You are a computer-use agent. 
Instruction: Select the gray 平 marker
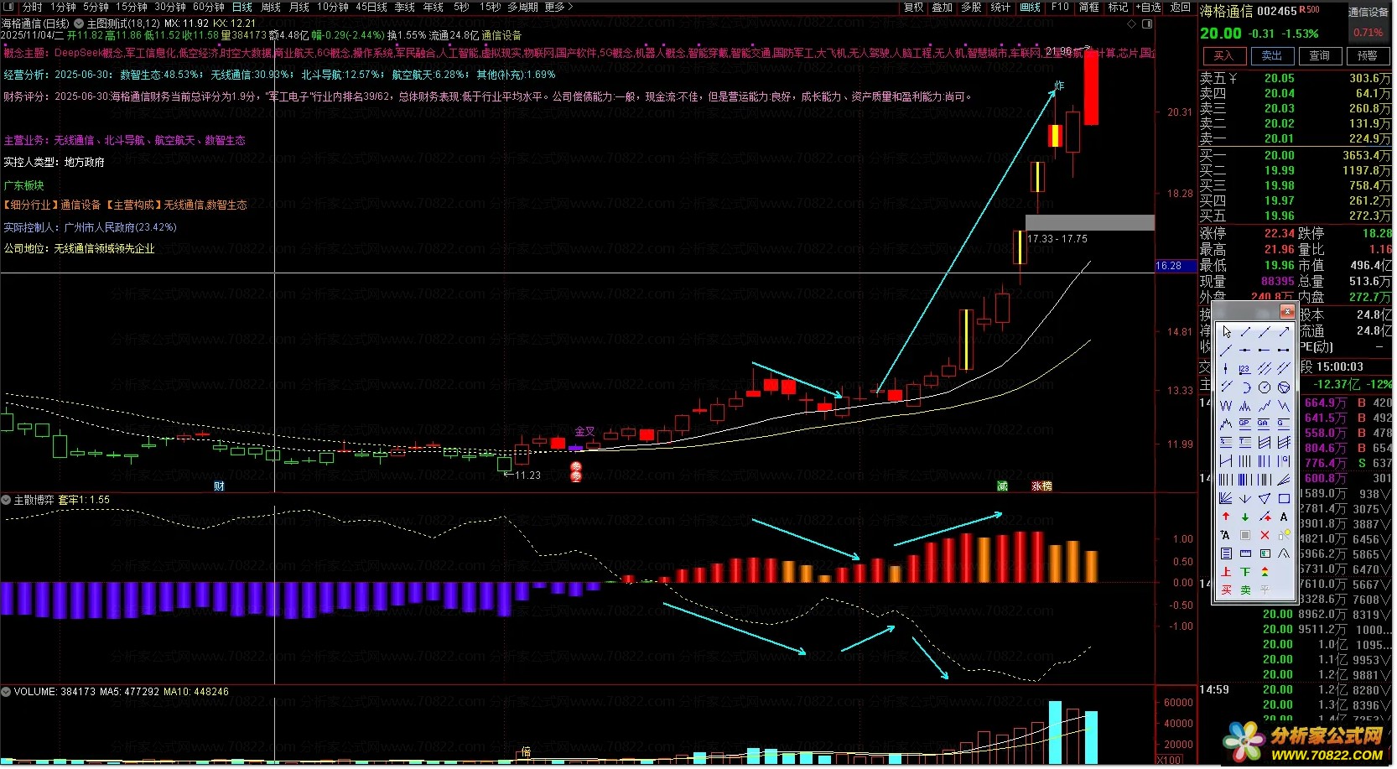1265,590
